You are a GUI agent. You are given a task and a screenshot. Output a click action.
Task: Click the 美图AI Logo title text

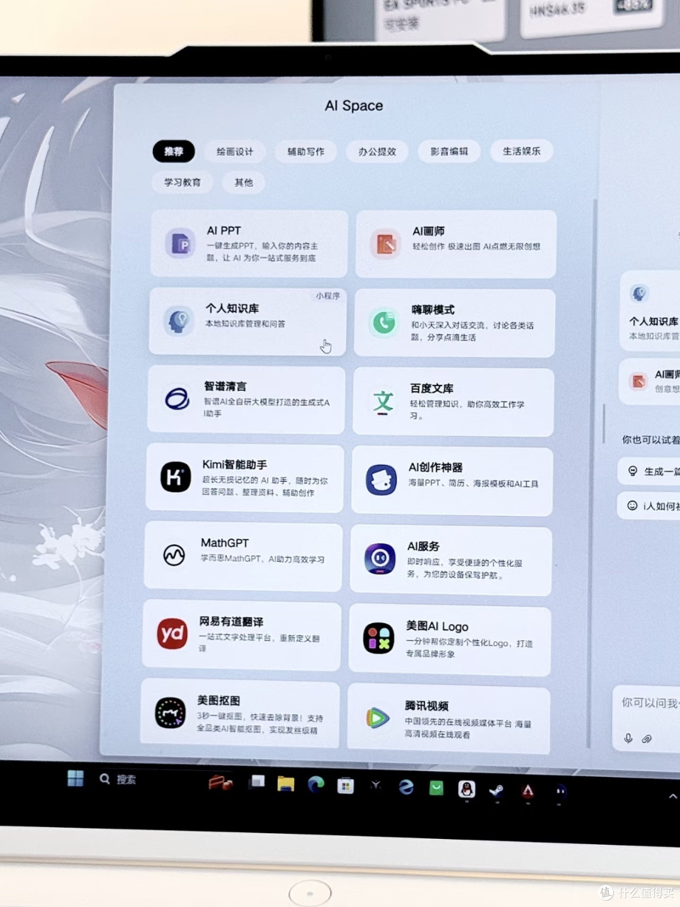click(x=437, y=626)
